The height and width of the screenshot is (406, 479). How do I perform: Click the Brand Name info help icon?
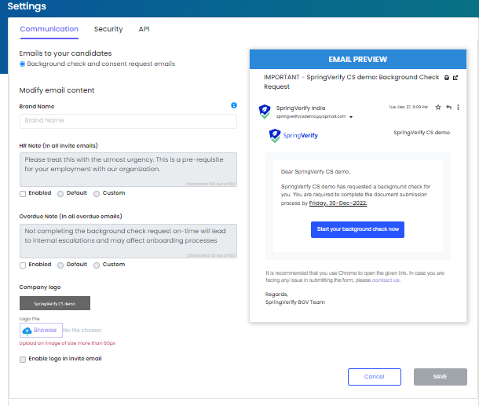(234, 105)
